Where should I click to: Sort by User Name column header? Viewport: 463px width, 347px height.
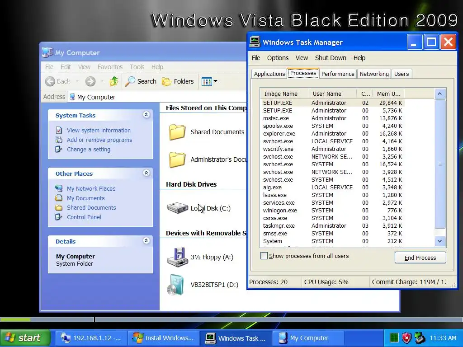tap(332, 94)
